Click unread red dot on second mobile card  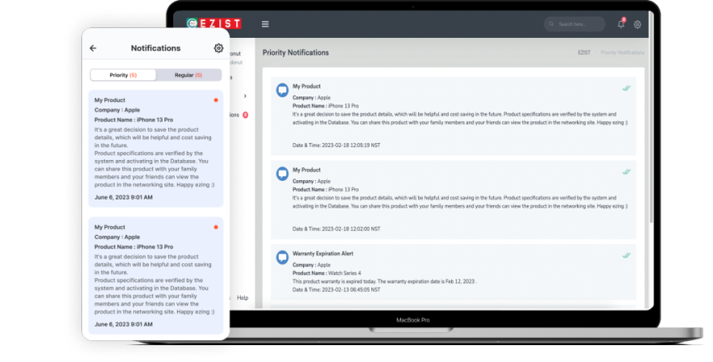coord(216,227)
